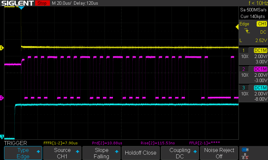Click the M 20.0us/ timebase readout
Screen dimensions: 268x160
(x=61, y=3)
